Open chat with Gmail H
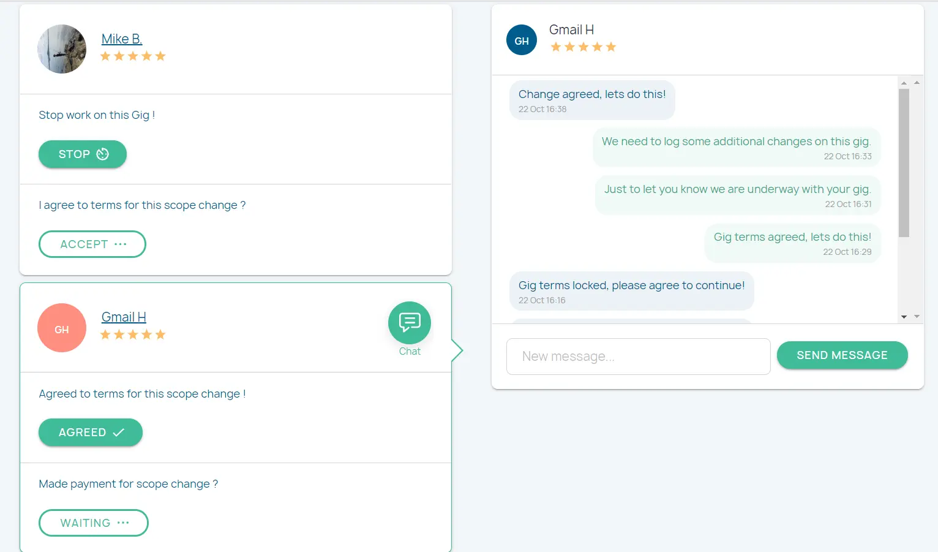938x552 pixels. (x=409, y=323)
